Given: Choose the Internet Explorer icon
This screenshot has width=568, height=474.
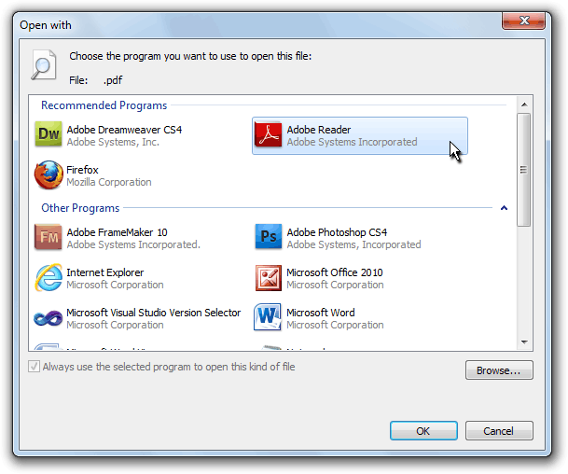Looking at the screenshot, I should point(48,277).
